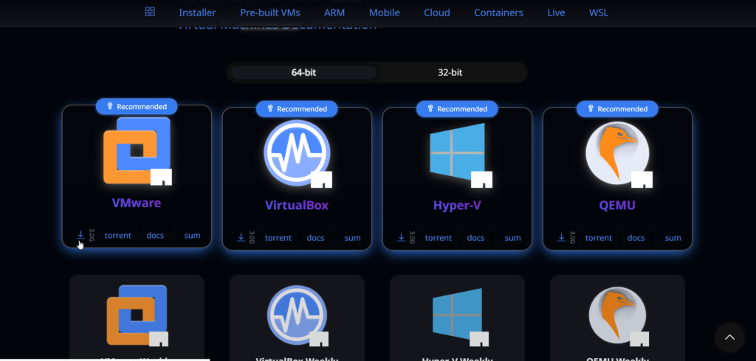Go to the Containers tab
756x361 pixels.
pos(498,13)
